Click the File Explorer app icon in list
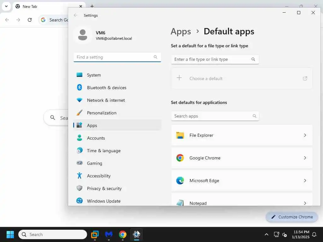 (180, 135)
